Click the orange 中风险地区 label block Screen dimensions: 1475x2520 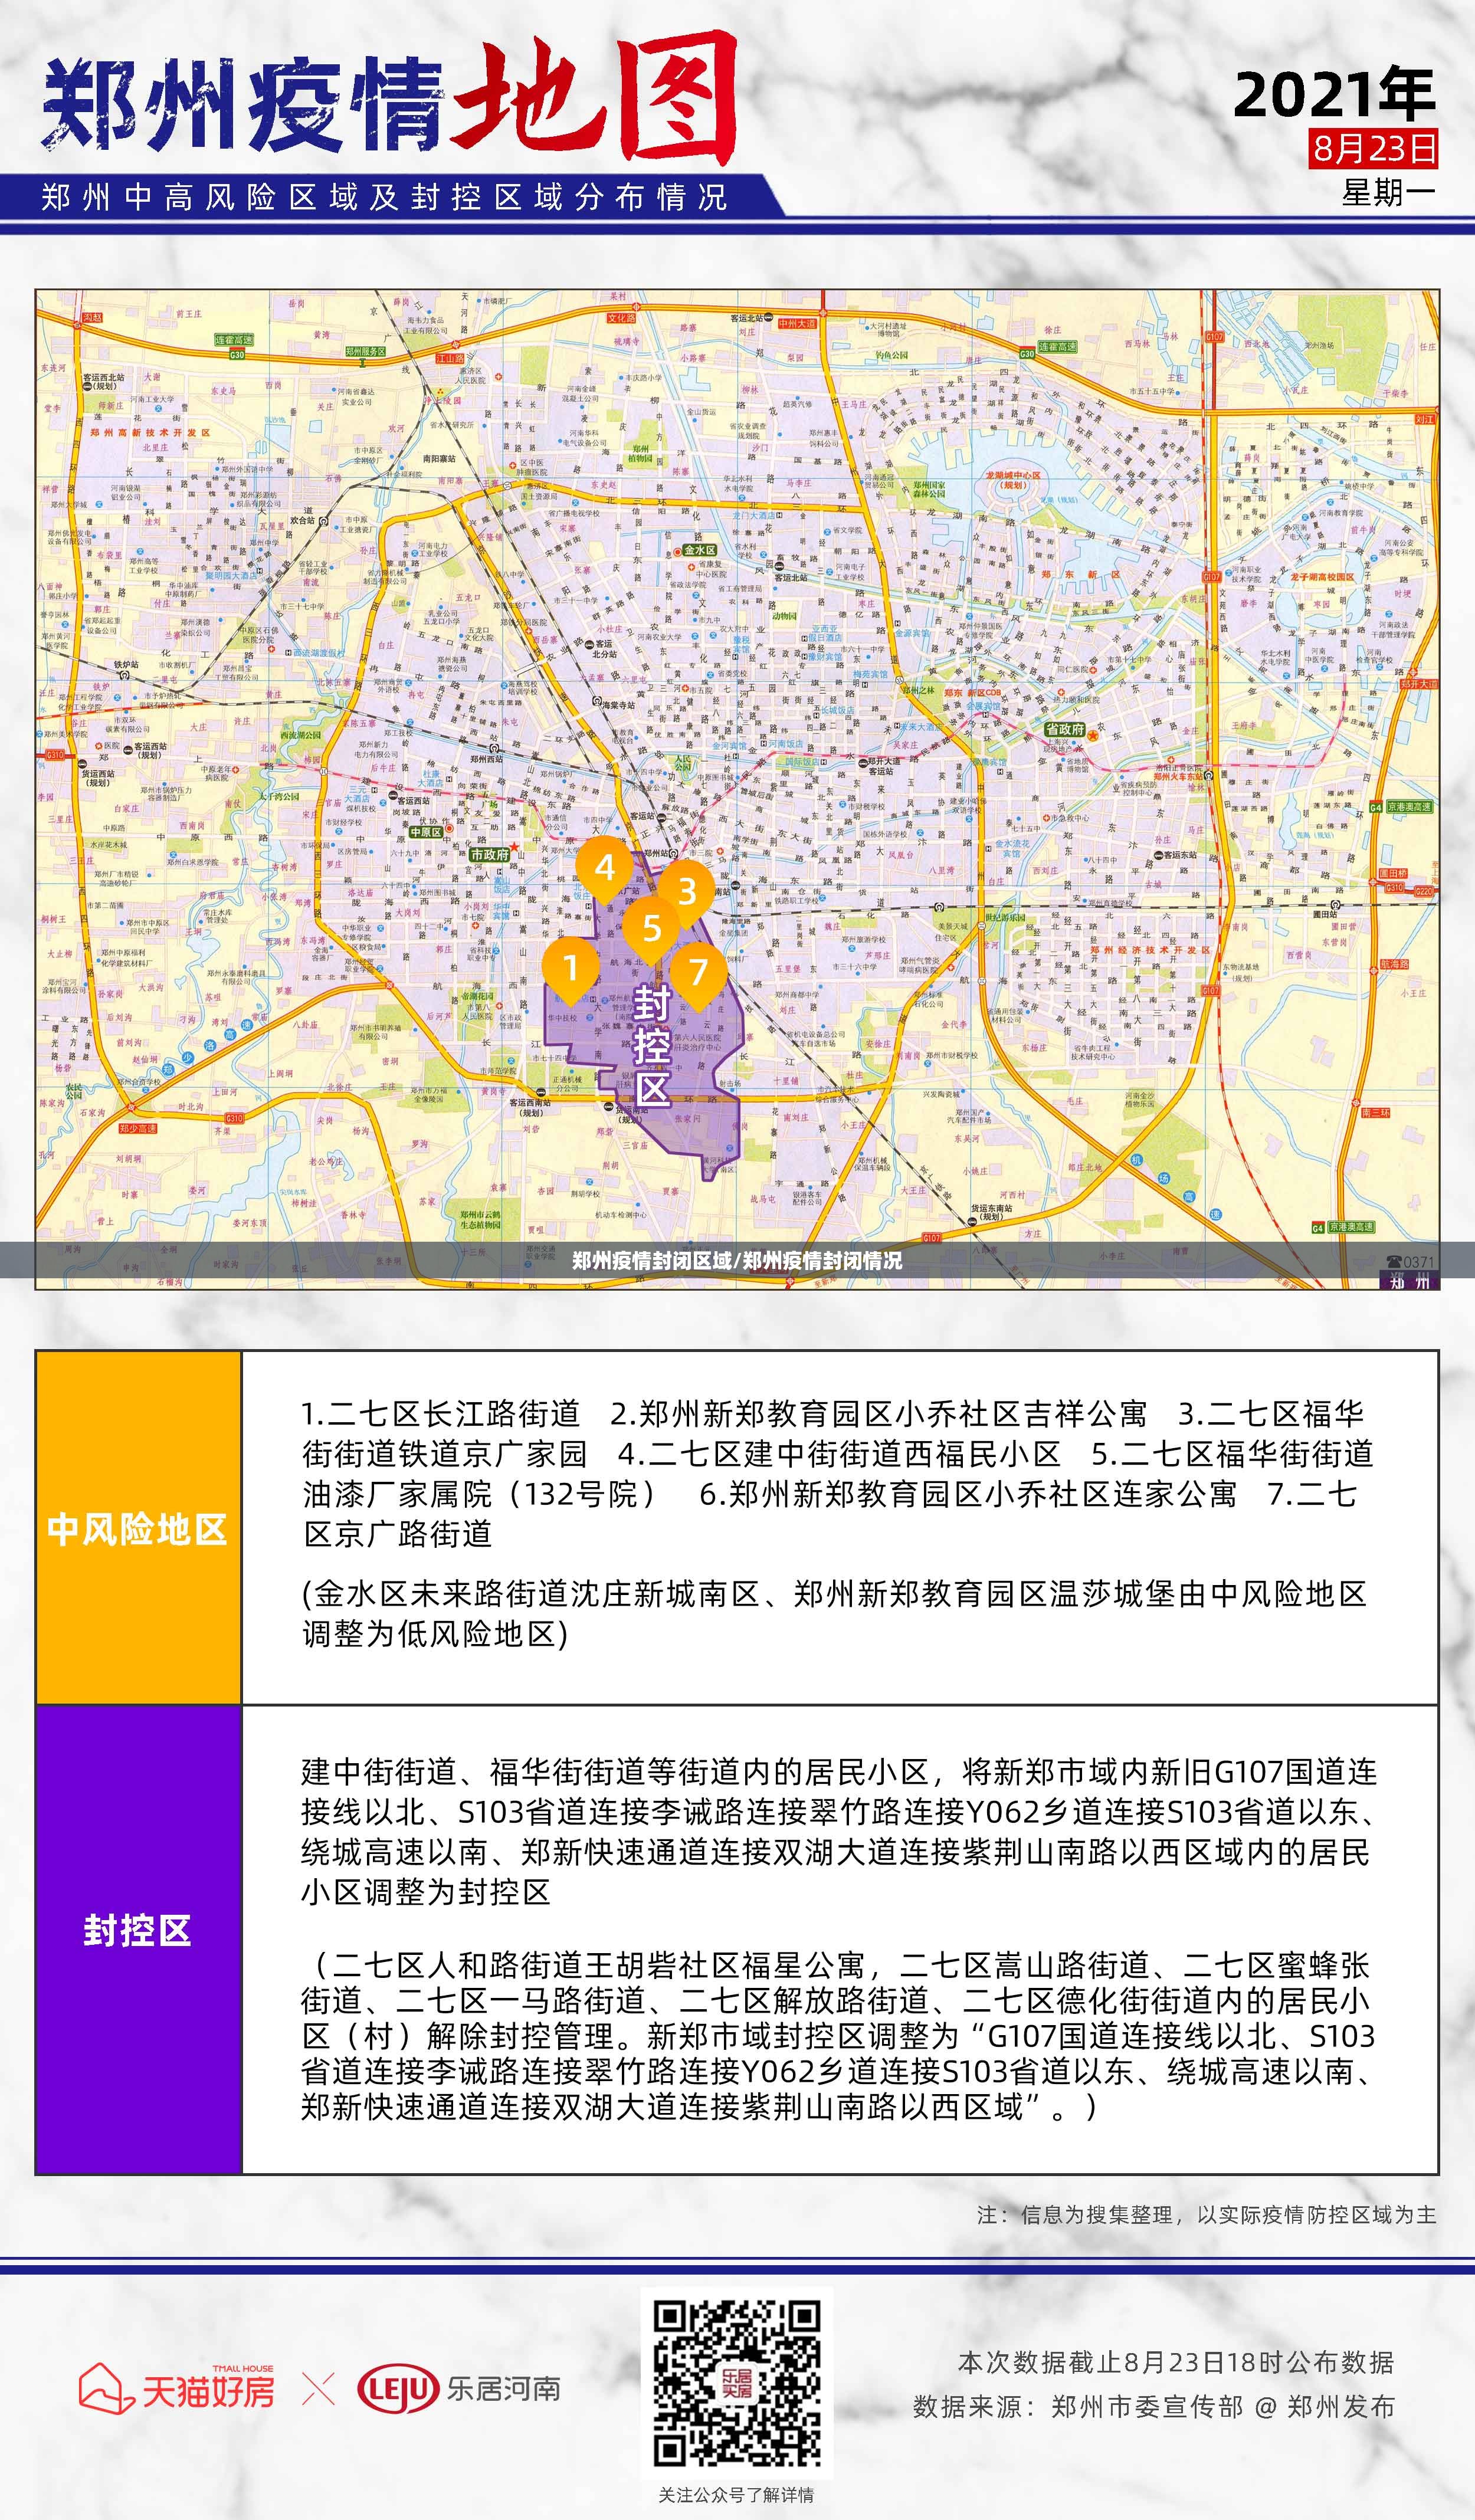pos(138,1528)
